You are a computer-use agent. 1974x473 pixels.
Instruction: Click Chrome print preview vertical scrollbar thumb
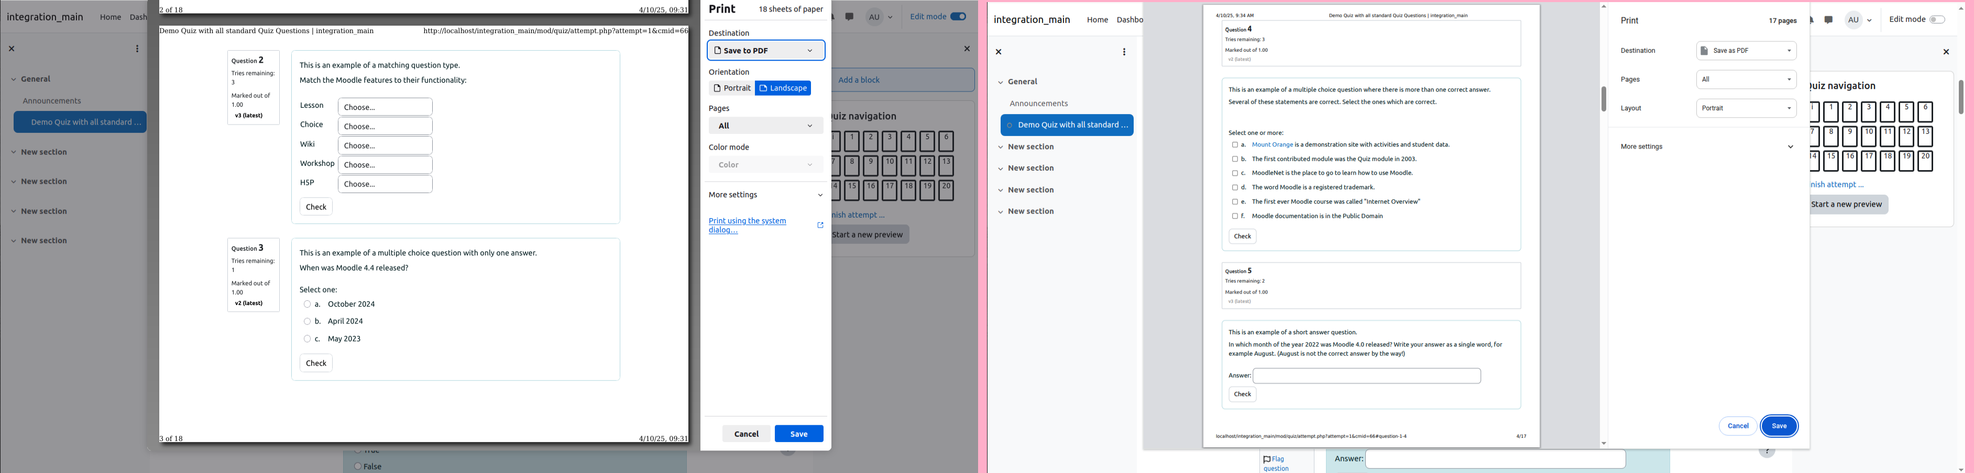pos(1603,99)
